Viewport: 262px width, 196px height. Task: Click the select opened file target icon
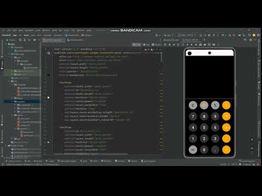(20, 40)
